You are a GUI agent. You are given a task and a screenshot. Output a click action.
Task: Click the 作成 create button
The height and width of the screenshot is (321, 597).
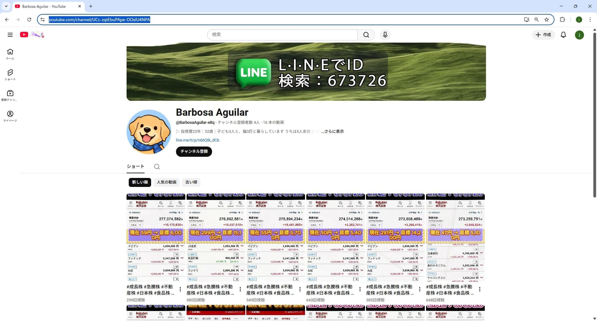click(544, 35)
